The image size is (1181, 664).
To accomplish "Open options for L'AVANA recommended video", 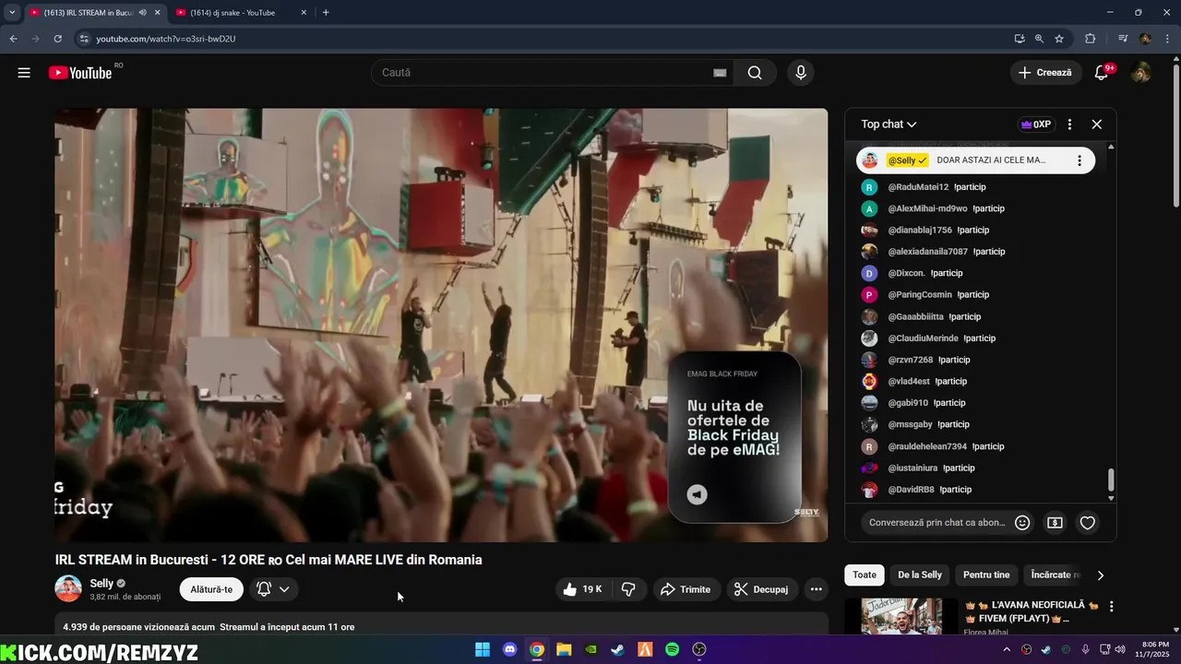I will (1111, 607).
